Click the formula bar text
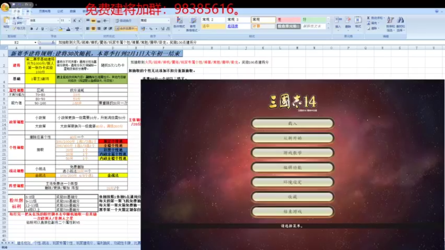 (128, 42)
